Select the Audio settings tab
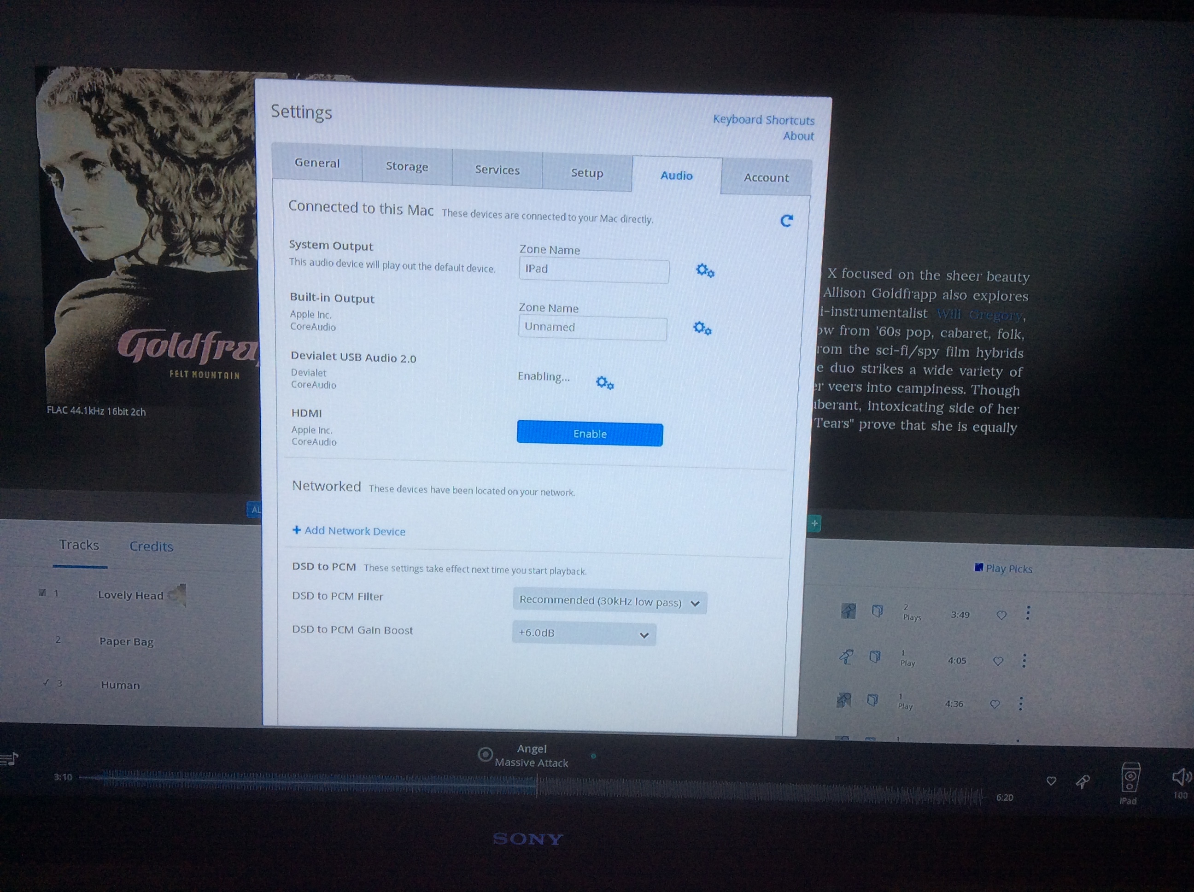Viewport: 1194px width, 892px height. (x=676, y=176)
